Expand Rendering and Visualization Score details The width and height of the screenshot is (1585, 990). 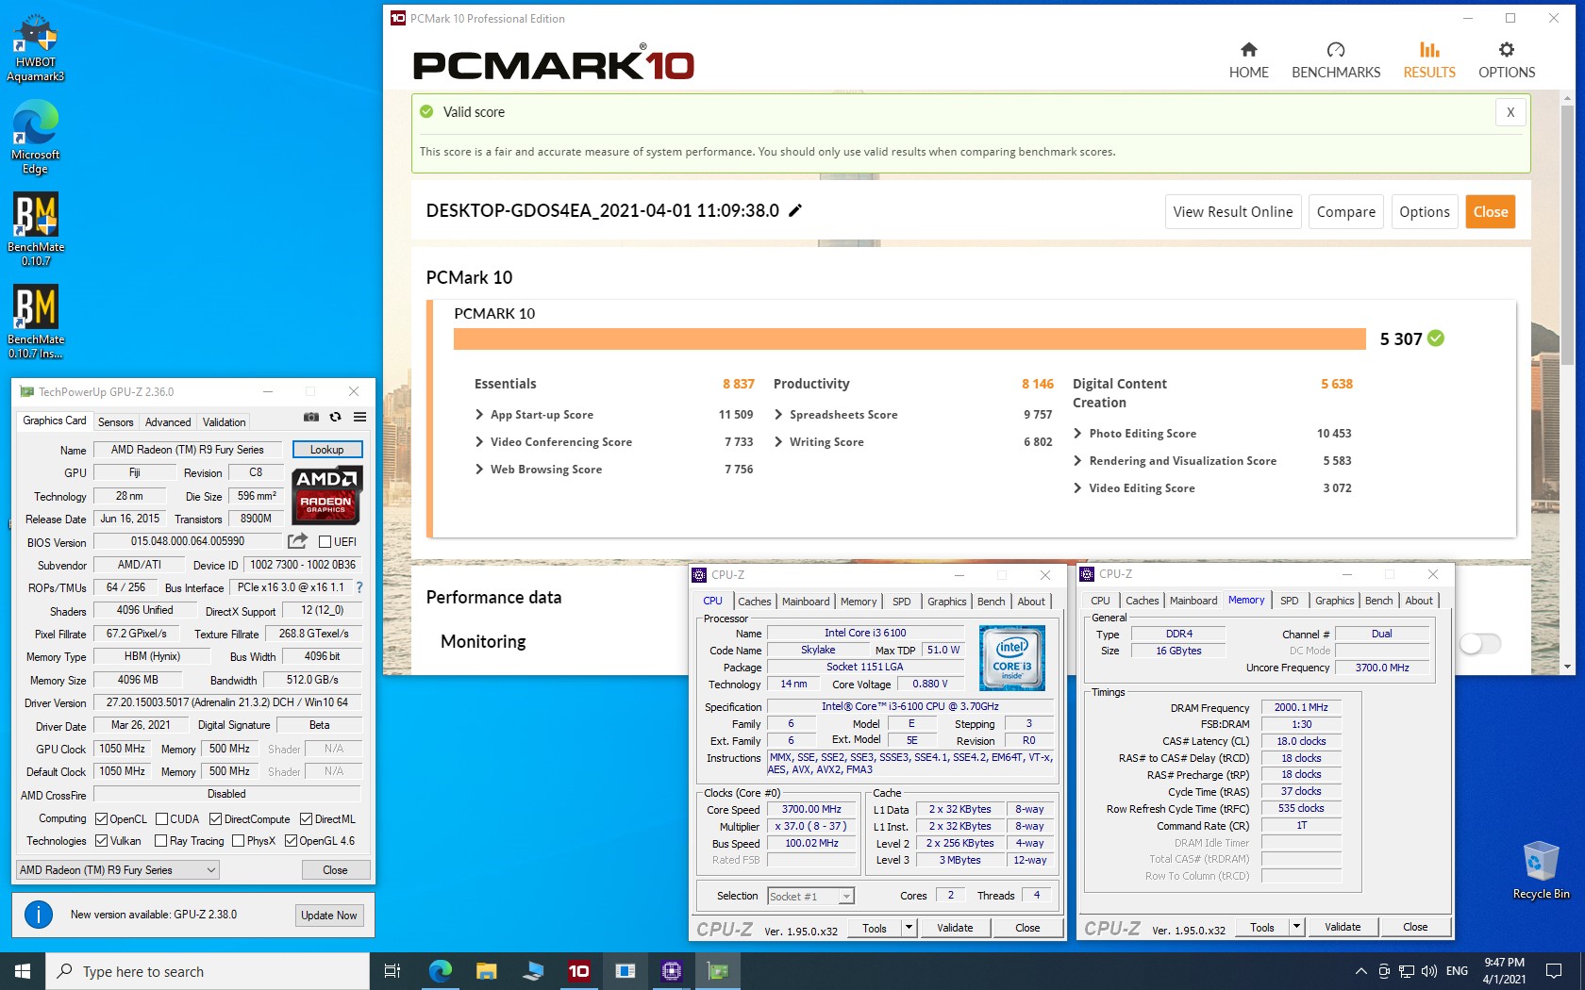click(1077, 461)
